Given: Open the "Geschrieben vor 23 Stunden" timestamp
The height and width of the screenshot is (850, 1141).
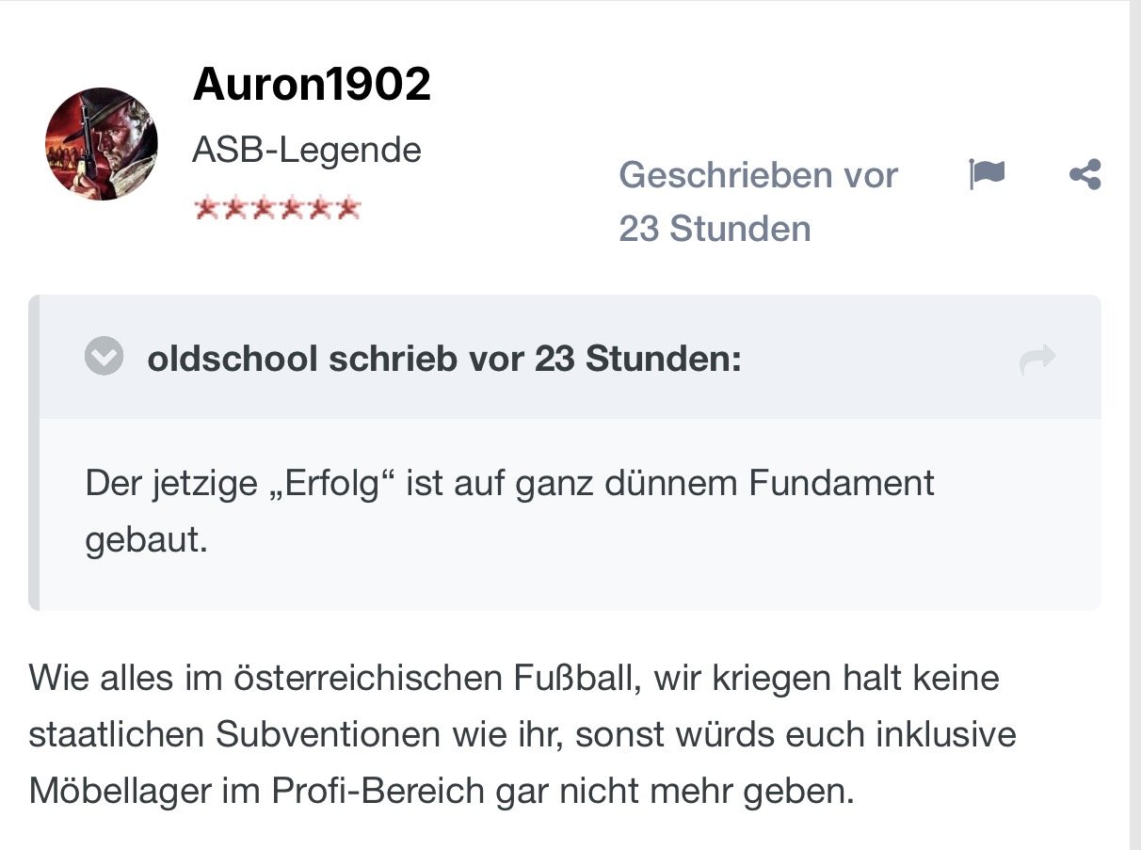Looking at the screenshot, I should pyautogui.click(x=758, y=201).
